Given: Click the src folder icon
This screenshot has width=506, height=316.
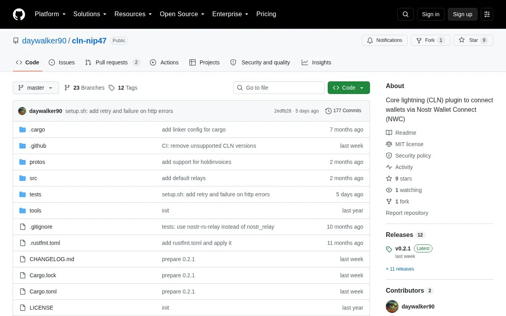Looking at the screenshot, I should pos(23,178).
